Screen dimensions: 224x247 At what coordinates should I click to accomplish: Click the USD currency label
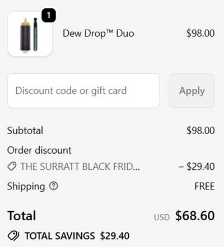(x=162, y=217)
